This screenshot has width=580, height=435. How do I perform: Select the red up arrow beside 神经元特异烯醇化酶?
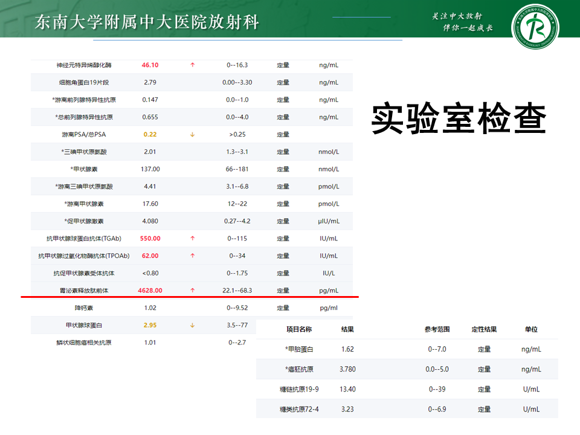pyautogui.click(x=192, y=65)
